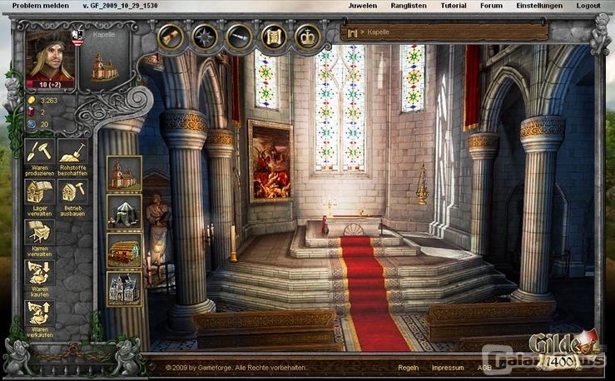Click the Juwelen menu item

point(362,5)
